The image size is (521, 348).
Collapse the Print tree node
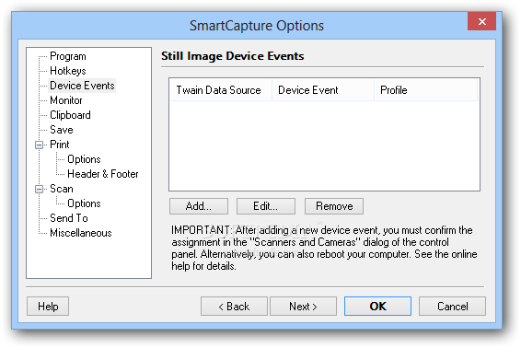[x=40, y=145]
